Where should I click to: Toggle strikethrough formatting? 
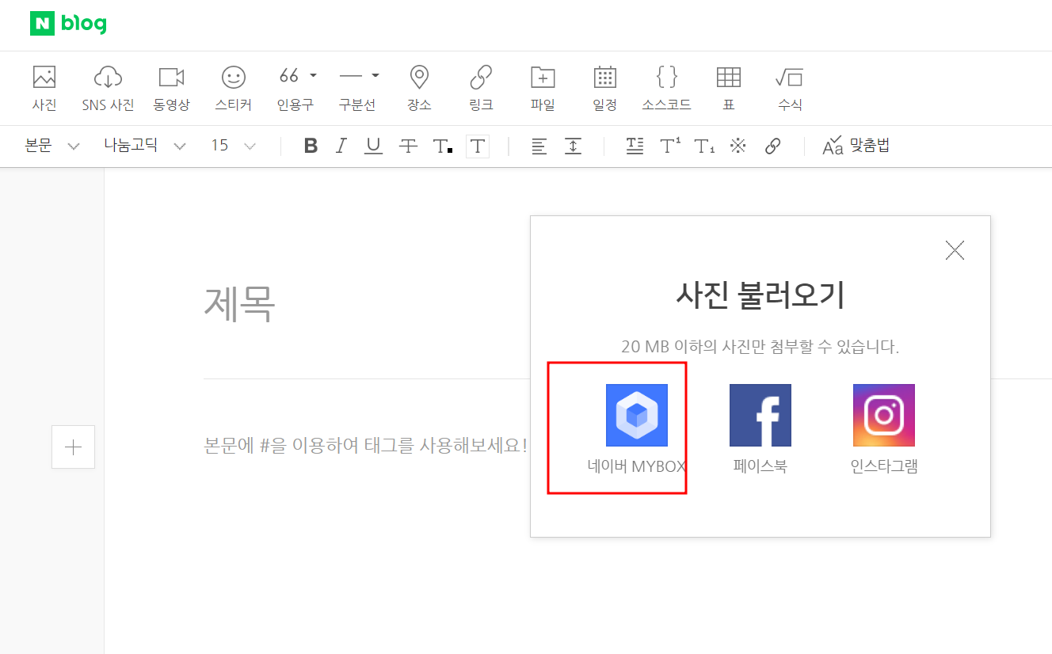tap(408, 146)
